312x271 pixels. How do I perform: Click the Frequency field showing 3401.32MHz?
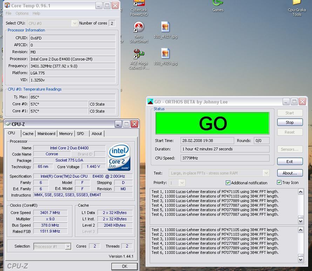tap(73, 66)
